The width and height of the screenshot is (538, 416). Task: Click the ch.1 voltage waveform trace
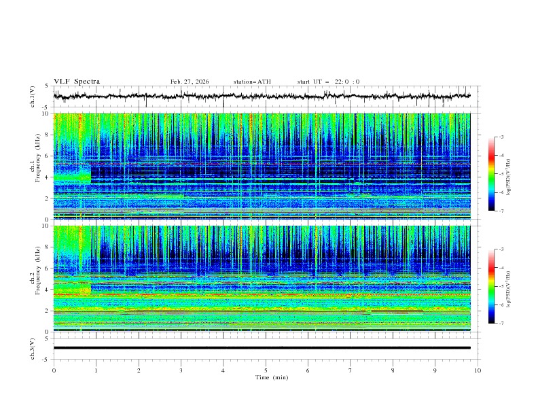tap(262, 96)
